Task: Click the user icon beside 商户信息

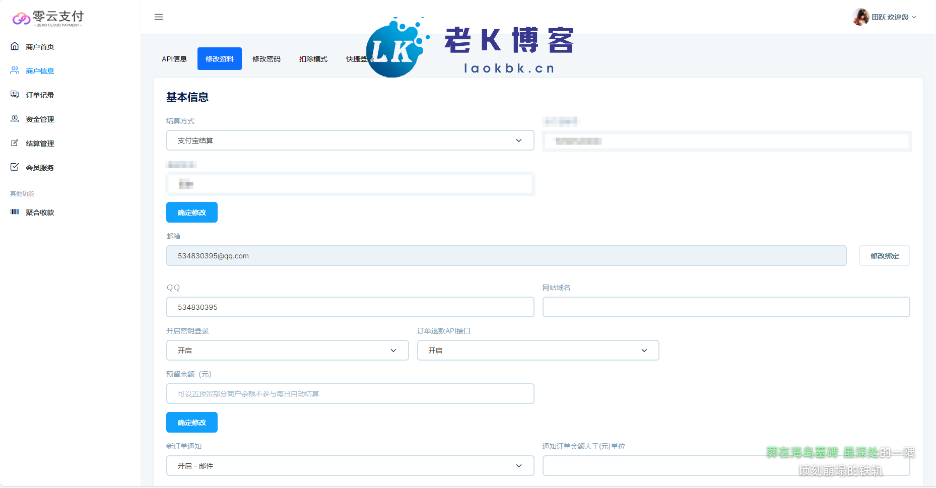Action: click(x=15, y=71)
